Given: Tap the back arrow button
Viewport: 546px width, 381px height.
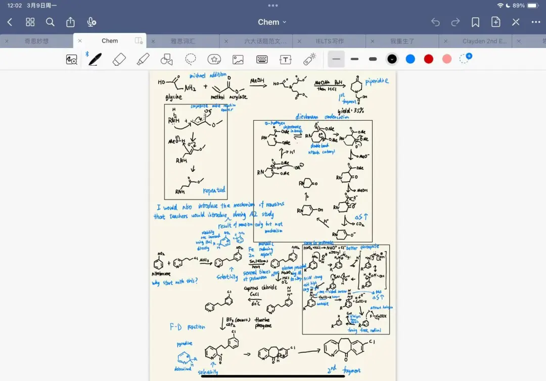Looking at the screenshot, I should 10,22.
